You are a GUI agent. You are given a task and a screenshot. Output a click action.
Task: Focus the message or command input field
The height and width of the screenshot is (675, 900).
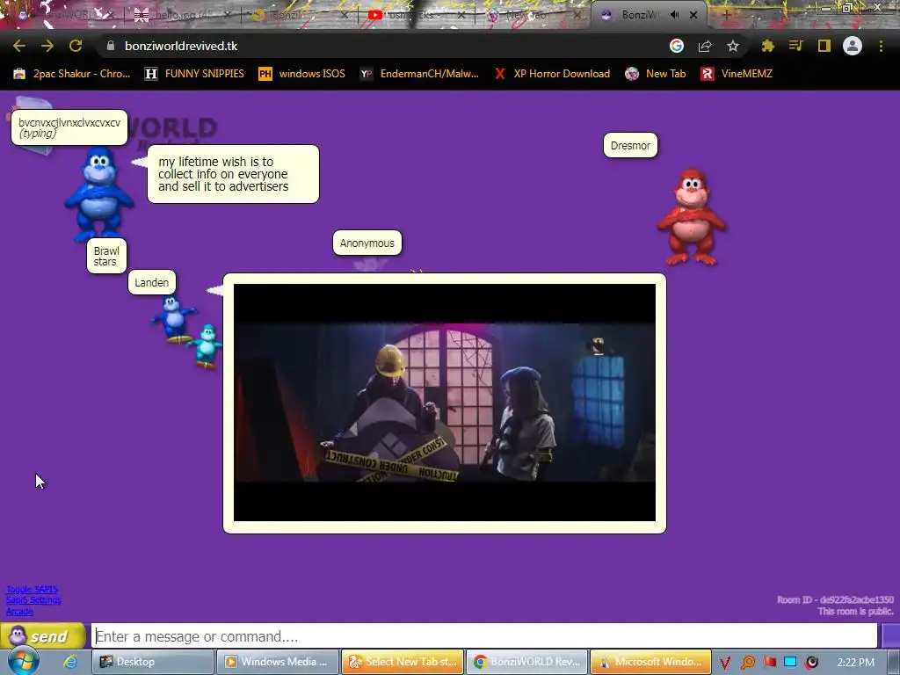pos(484,636)
